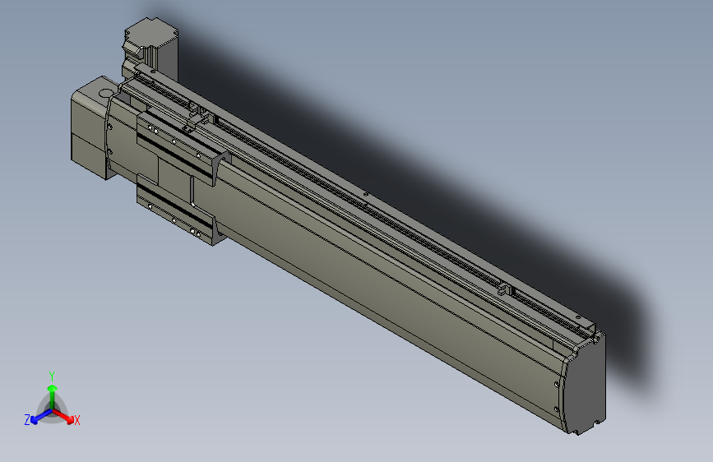Select the dark end cap of the rail
The height and width of the screenshot is (462, 713).
pyautogui.click(x=585, y=384)
